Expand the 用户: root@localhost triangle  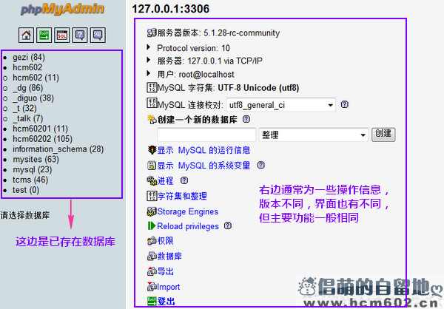(x=149, y=73)
